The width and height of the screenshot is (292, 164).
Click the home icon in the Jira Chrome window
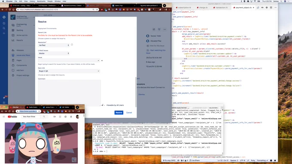[13, 9]
